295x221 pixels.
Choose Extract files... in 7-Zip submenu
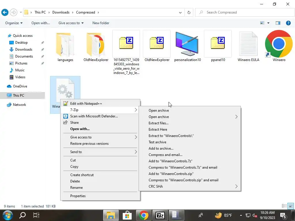point(190,123)
